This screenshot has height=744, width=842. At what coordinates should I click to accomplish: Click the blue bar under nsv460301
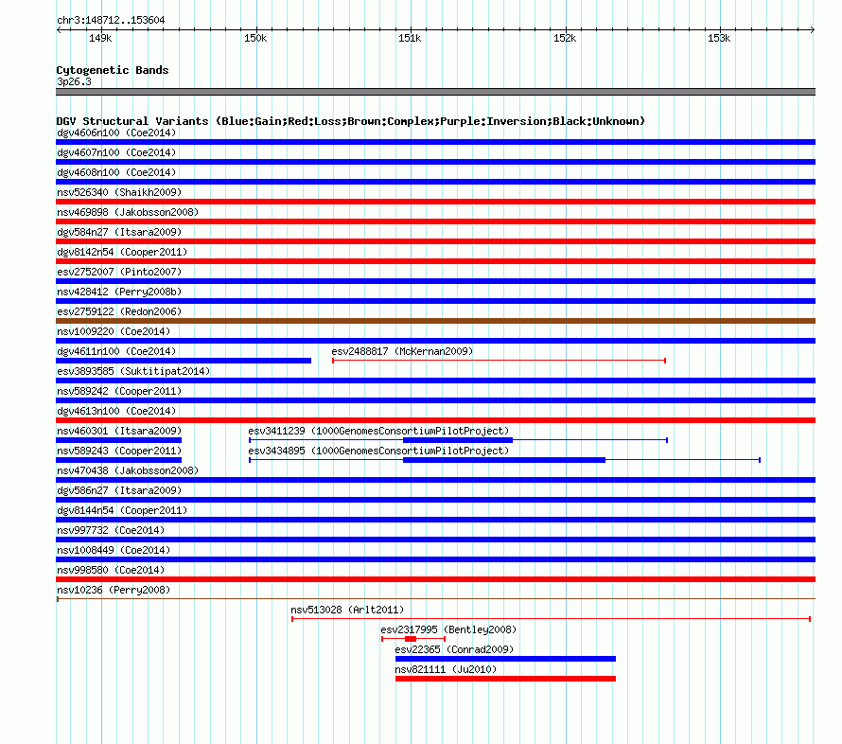coord(118,440)
